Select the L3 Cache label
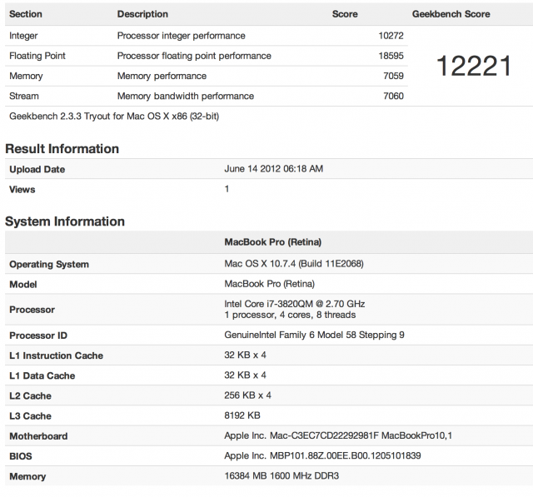The width and height of the screenshot is (533, 497). [30, 416]
